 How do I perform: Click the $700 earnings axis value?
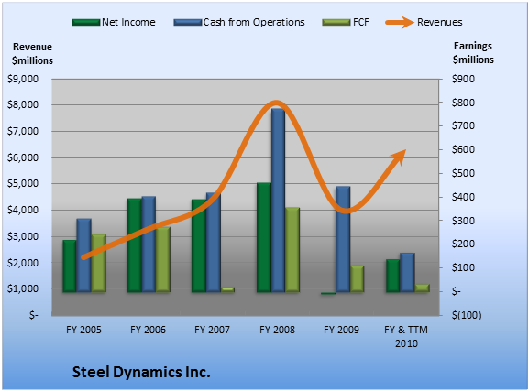pos(464,125)
